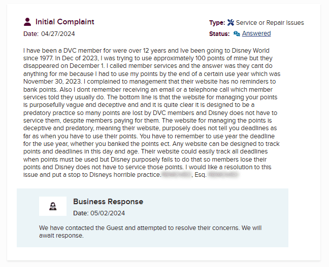Viewport: 329px width, 267px height.
Task: Click the response Date label
Action: click(x=80, y=213)
